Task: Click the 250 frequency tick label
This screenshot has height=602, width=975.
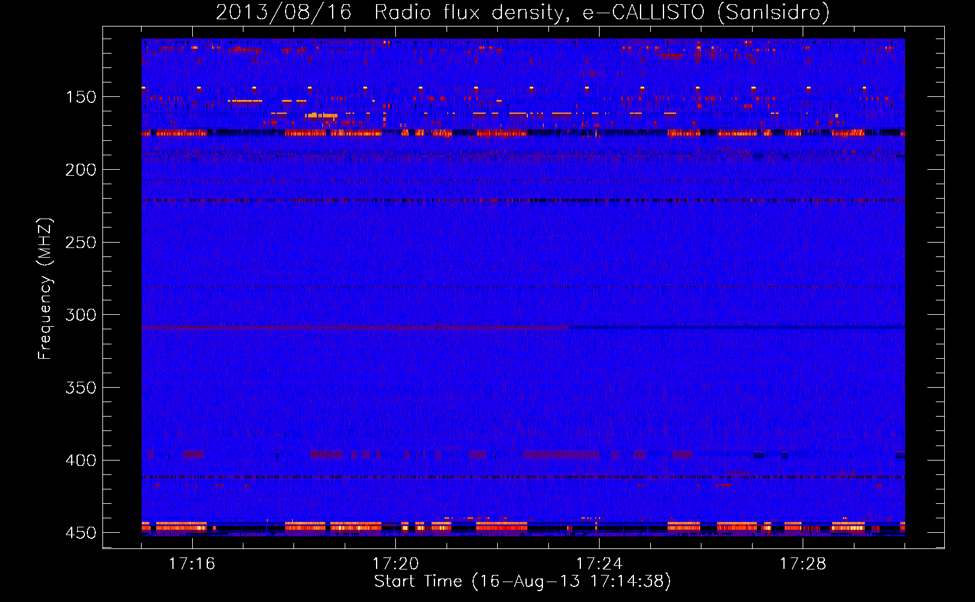Action: coord(81,243)
